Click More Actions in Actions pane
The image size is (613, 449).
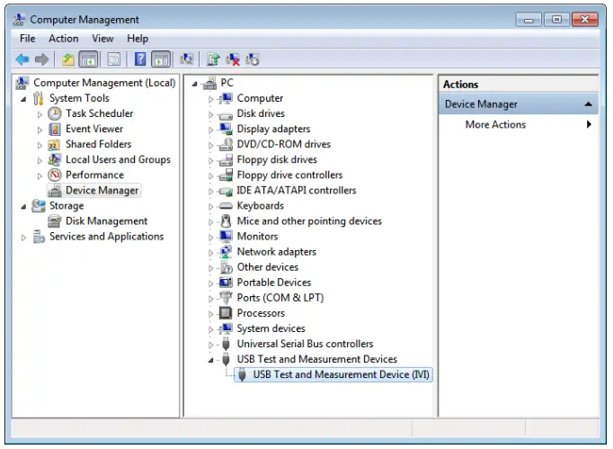point(495,125)
